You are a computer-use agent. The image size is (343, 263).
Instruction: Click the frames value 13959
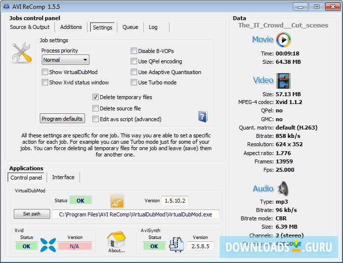[x=284, y=161]
